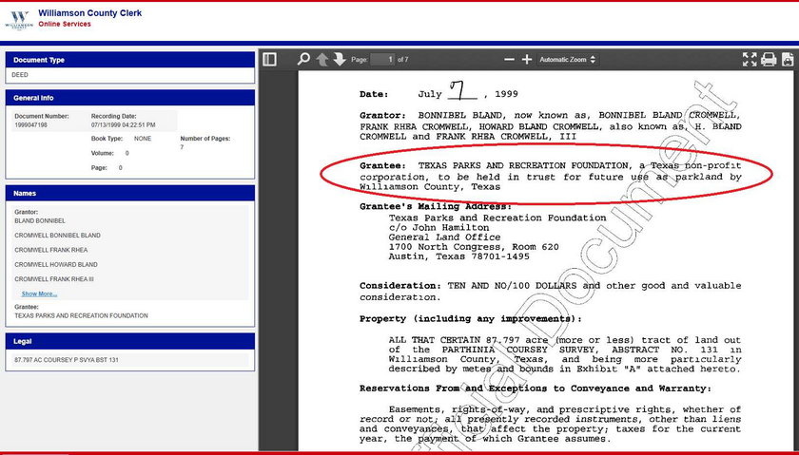The width and height of the screenshot is (799, 455).
Task: Click the Williamson County logo
Action: 19,21
